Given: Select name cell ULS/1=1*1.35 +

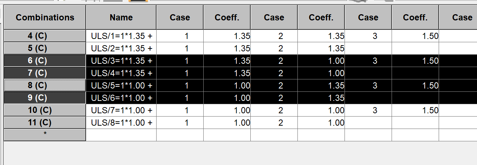Looking at the screenshot, I should 121,36.
